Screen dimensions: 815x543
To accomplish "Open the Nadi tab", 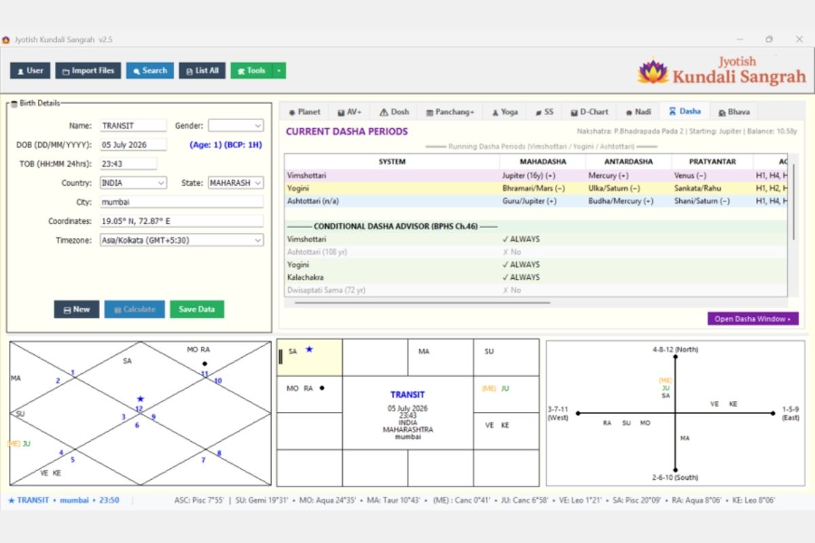I will coord(638,112).
